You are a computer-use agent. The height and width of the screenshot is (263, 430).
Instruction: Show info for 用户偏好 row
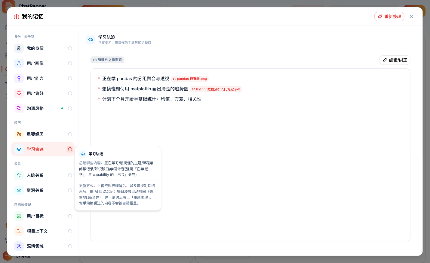pos(70,93)
